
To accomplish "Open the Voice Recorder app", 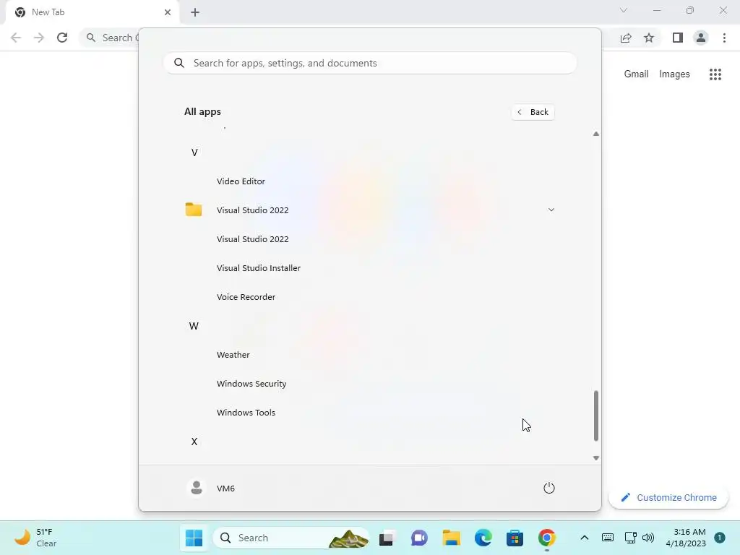I will click(x=246, y=297).
